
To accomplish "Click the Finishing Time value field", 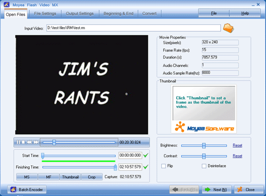I will [130, 167].
